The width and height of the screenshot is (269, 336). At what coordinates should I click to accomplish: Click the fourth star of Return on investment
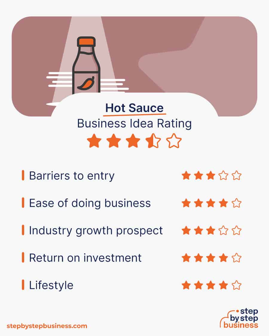[223, 258]
